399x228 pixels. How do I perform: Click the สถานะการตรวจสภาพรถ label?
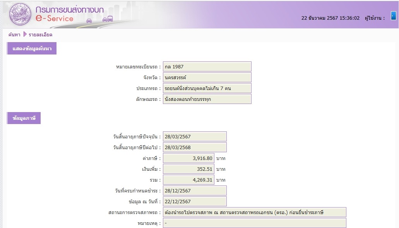point(135,212)
